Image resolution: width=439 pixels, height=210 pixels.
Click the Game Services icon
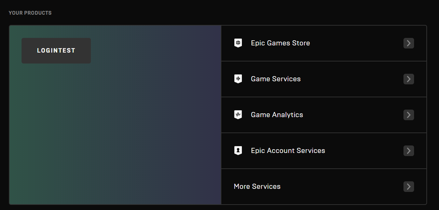pos(238,79)
